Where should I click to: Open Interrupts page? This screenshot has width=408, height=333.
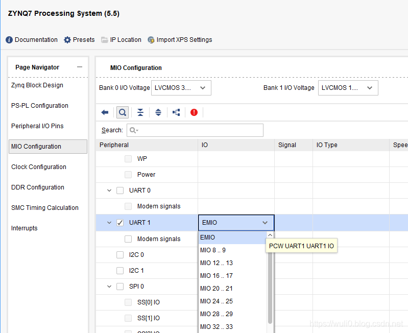(x=25, y=228)
